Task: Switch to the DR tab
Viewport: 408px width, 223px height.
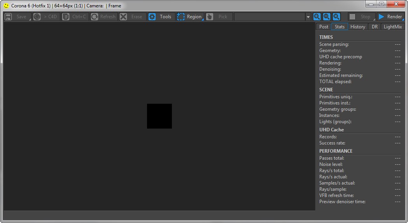Action: pos(375,26)
